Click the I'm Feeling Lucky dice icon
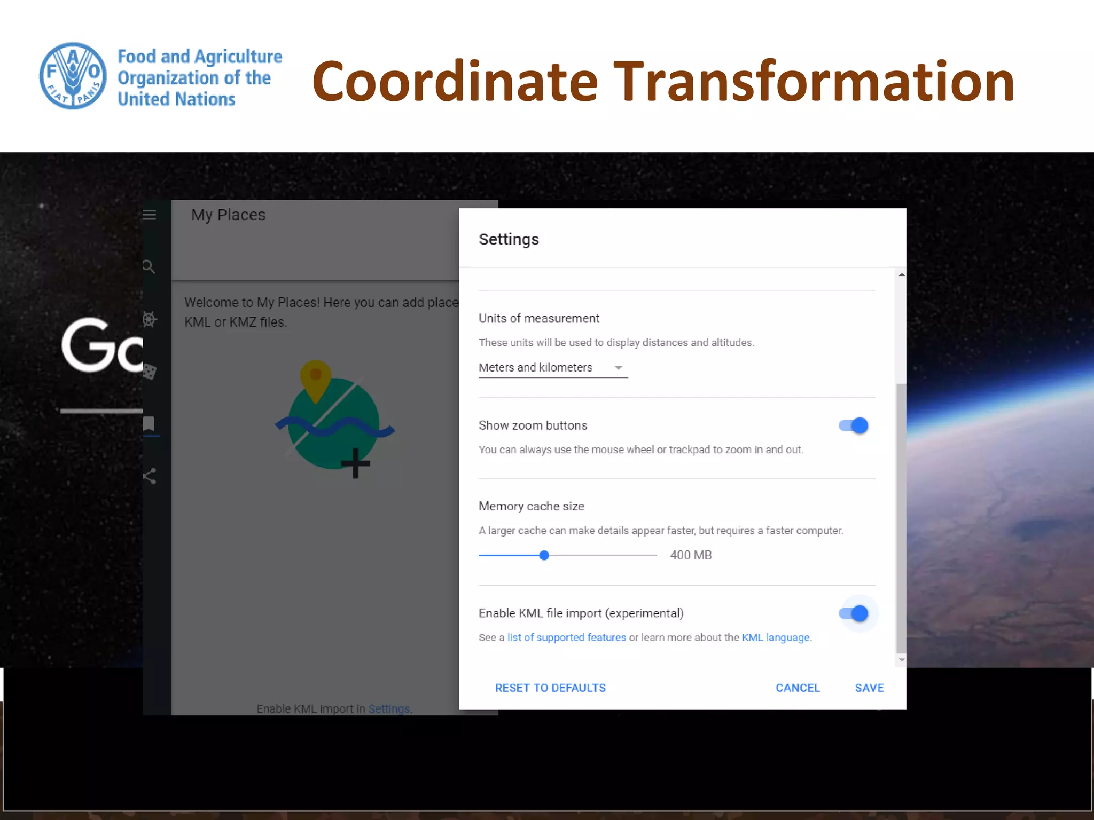1094x820 pixels. (149, 372)
